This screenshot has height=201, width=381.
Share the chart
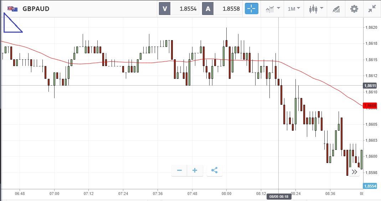point(214,170)
